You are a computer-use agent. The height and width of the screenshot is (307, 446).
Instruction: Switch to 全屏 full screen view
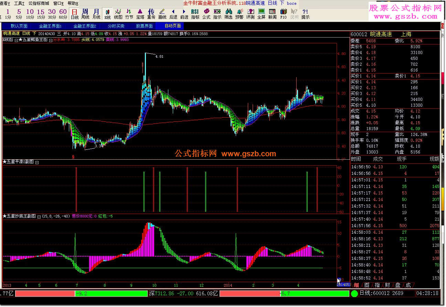coord(261,14)
